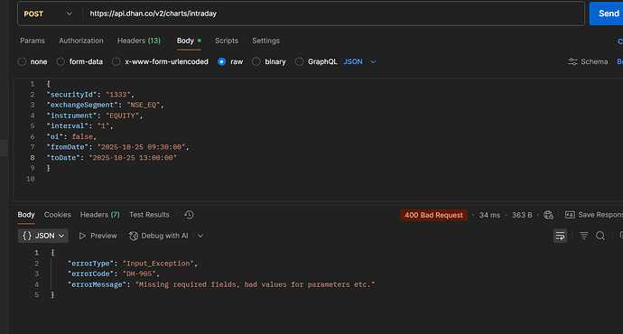
Task: Select the binary radio button
Action: 256,61
